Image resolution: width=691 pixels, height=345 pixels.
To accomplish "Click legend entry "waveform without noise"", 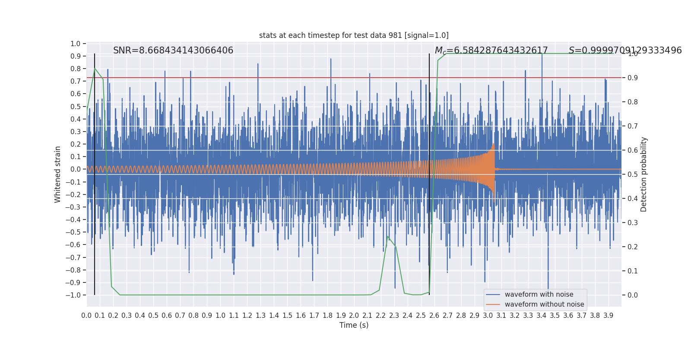I will click(x=544, y=304).
